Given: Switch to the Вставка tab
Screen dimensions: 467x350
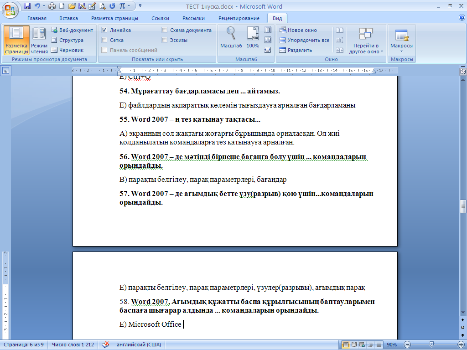Looking at the screenshot, I should pyautogui.click(x=68, y=18).
